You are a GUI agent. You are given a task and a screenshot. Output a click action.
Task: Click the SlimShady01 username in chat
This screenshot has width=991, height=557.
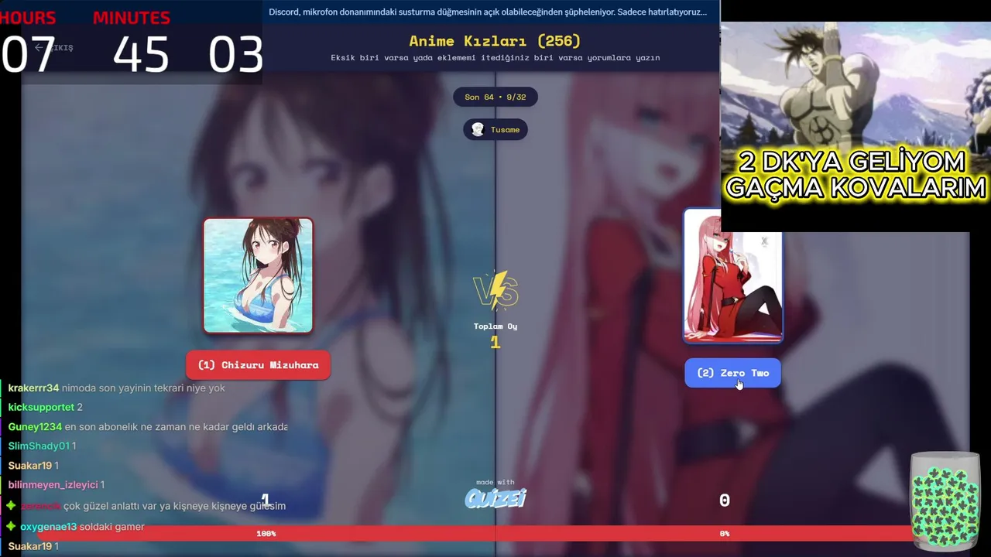(x=39, y=446)
